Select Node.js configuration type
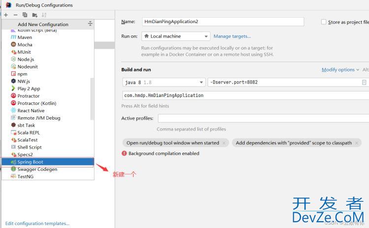 48,59
